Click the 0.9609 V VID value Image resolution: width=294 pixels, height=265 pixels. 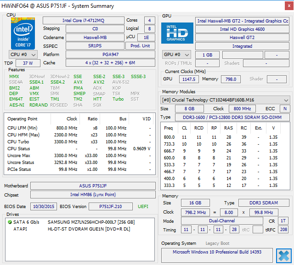142,149
